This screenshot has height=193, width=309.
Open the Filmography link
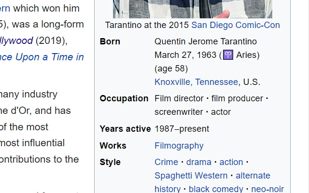(x=179, y=146)
